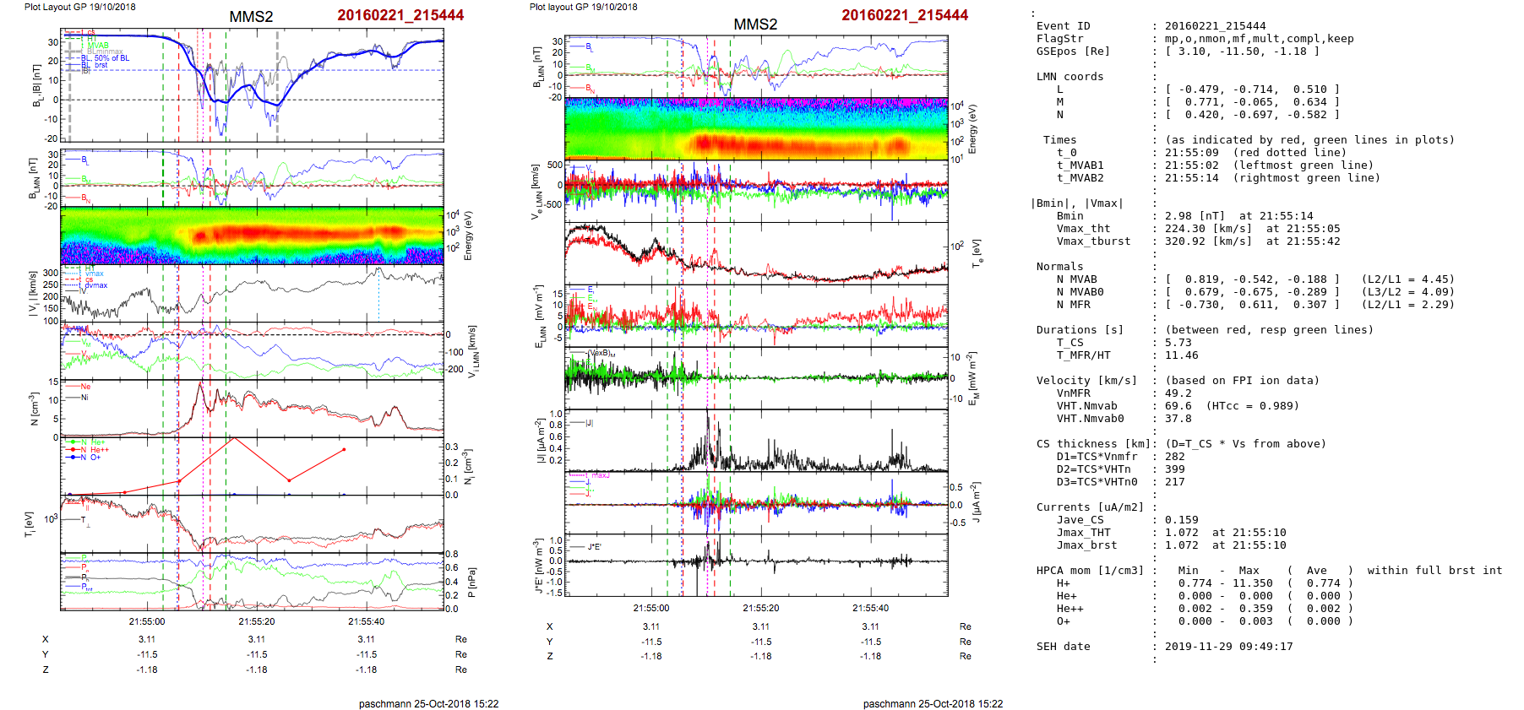The height and width of the screenshot is (710, 1524).
Task: Click the |J| current density panel in the right plot
Action: [756, 442]
